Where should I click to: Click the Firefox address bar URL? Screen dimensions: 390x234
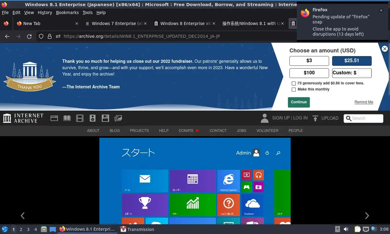[142, 36]
